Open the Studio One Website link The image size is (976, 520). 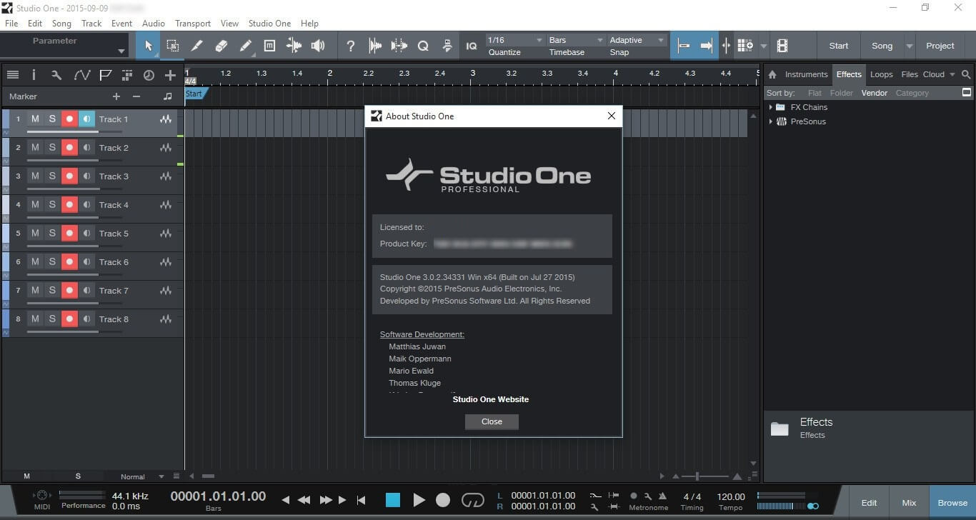pos(491,399)
